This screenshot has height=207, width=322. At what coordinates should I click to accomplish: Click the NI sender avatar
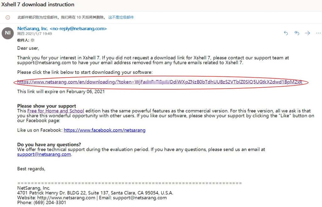point(8,33)
